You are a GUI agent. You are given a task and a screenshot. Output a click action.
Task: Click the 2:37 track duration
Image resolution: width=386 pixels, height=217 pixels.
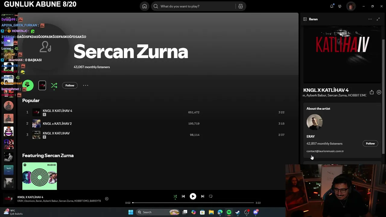[281, 135]
